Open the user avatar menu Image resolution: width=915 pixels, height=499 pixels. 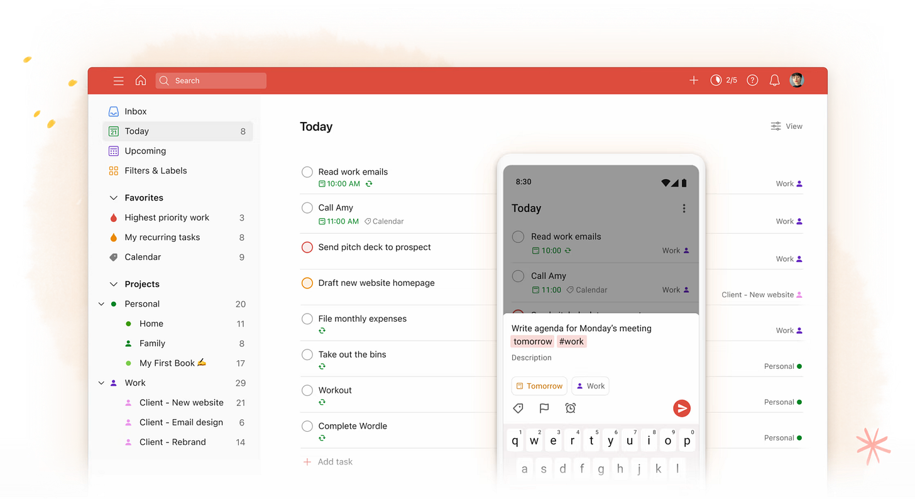click(x=797, y=80)
